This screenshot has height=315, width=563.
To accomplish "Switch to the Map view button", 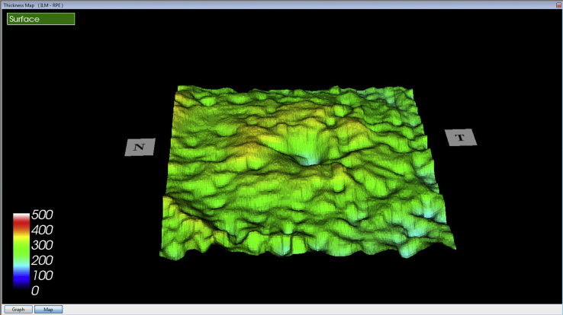I will (x=48, y=310).
